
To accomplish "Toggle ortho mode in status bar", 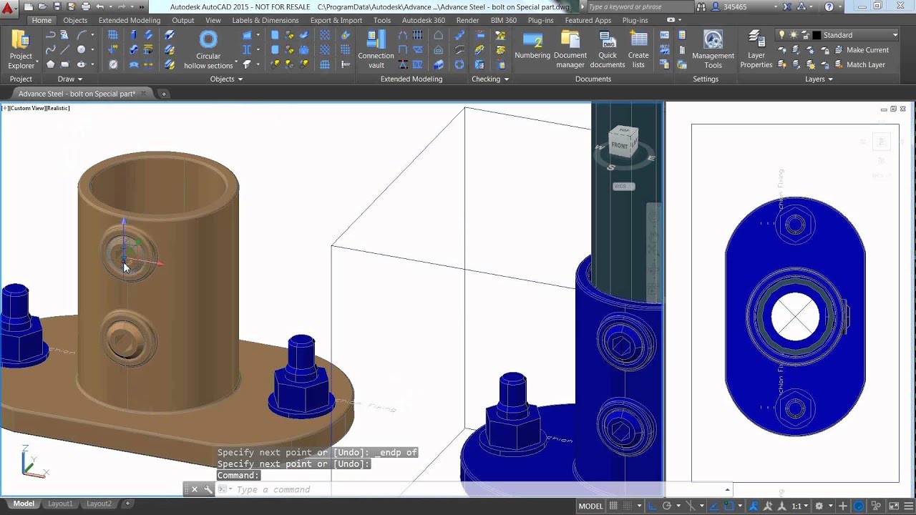I will tap(651, 506).
